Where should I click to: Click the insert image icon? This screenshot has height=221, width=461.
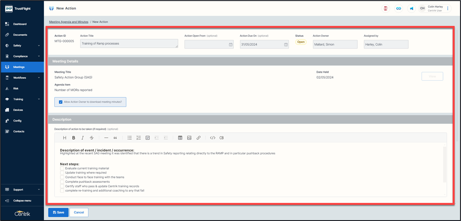pyautogui.click(x=189, y=138)
